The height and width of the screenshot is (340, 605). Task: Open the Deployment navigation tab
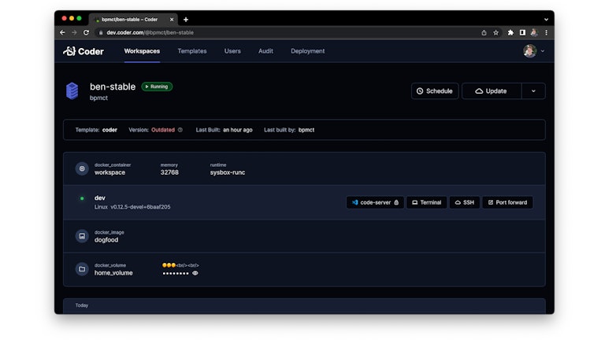[307, 51]
